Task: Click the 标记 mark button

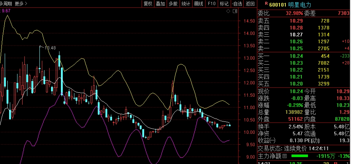Action: (x=224, y=4)
